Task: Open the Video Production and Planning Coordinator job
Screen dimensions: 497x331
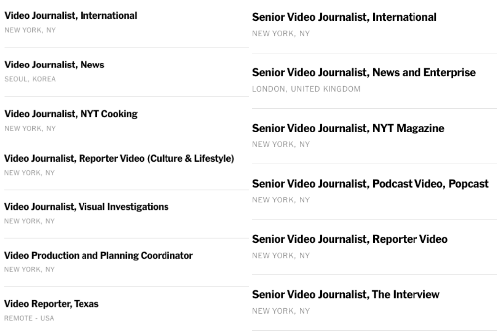Action: coord(98,256)
